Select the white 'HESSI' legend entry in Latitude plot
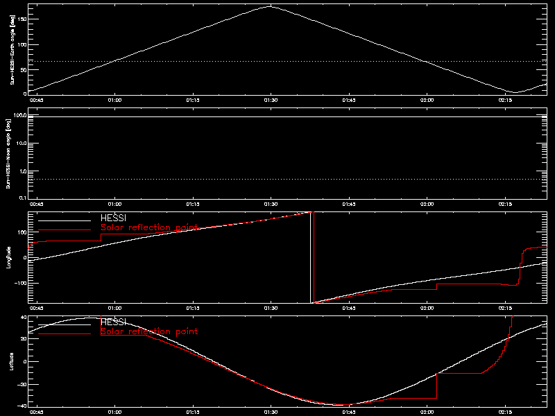 pyautogui.click(x=113, y=322)
